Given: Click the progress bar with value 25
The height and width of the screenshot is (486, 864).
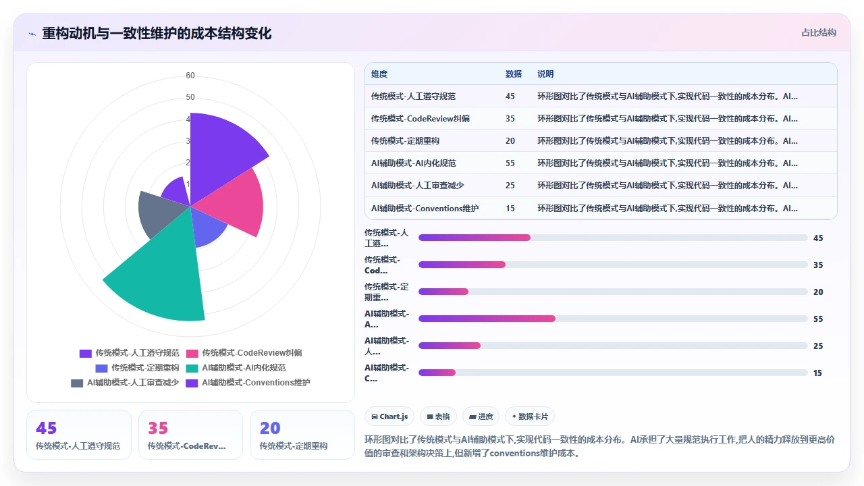Looking at the screenshot, I should click(x=613, y=346).
